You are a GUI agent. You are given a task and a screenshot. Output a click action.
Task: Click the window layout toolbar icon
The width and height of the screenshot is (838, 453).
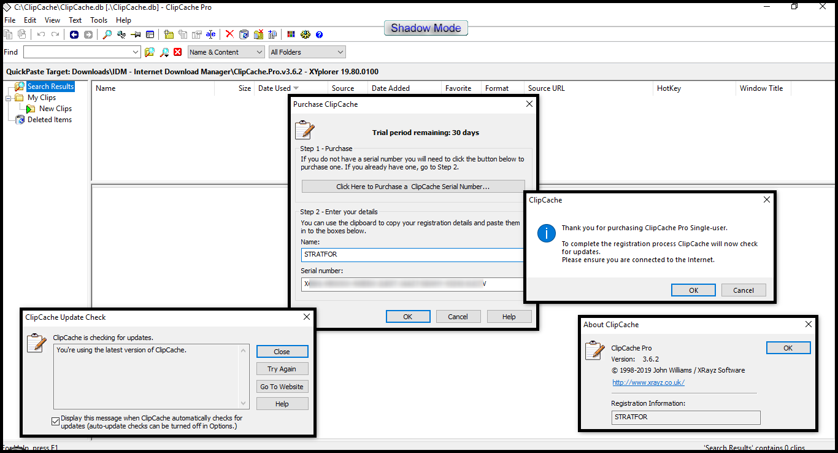(x=150, y=35)
